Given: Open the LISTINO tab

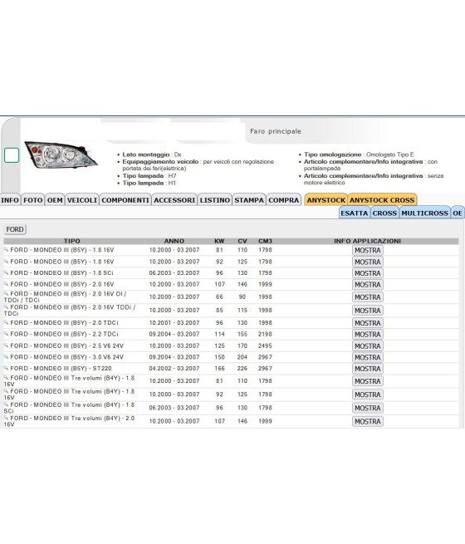Looking at the screenshot, I should tap(214, 200).
